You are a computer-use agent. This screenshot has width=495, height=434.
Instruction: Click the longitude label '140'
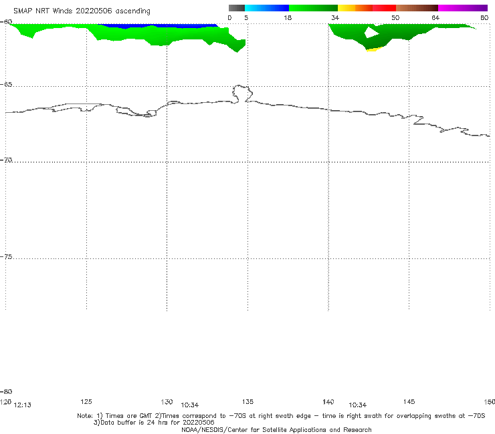[x=328, y=401]
